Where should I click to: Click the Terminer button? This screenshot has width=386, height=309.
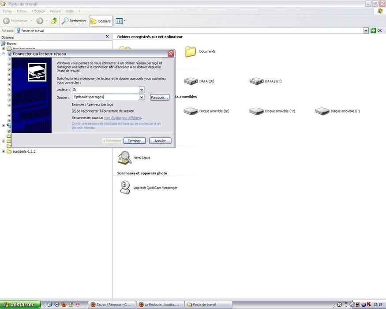pos(135,141)
